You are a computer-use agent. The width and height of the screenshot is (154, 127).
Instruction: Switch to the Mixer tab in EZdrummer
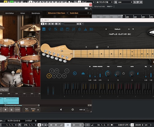pos(23,13)
